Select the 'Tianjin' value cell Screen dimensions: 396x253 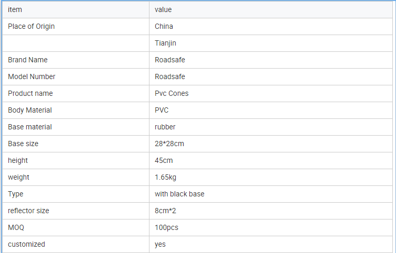coord(271,43)
